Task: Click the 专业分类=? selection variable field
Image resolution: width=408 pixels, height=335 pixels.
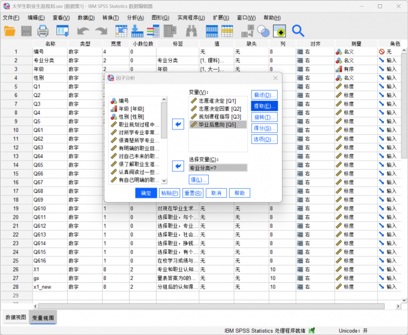Action: [218, 168]
